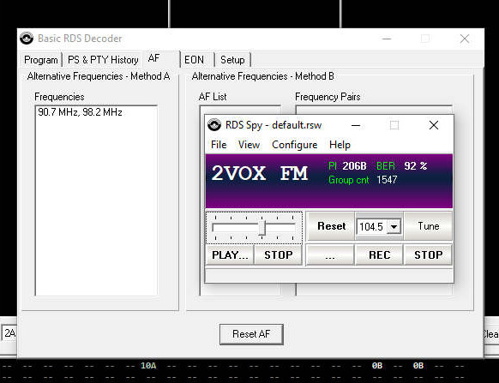499x383 pixels.
Task: Click the BER value 92 %
Action: click(x=416, y=166)
